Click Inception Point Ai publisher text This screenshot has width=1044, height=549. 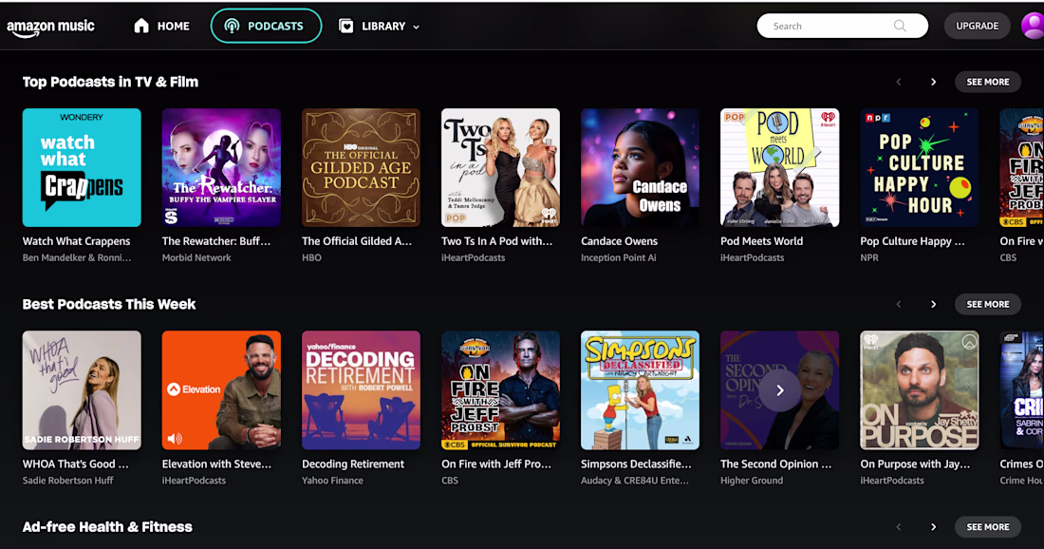point(619,257)
